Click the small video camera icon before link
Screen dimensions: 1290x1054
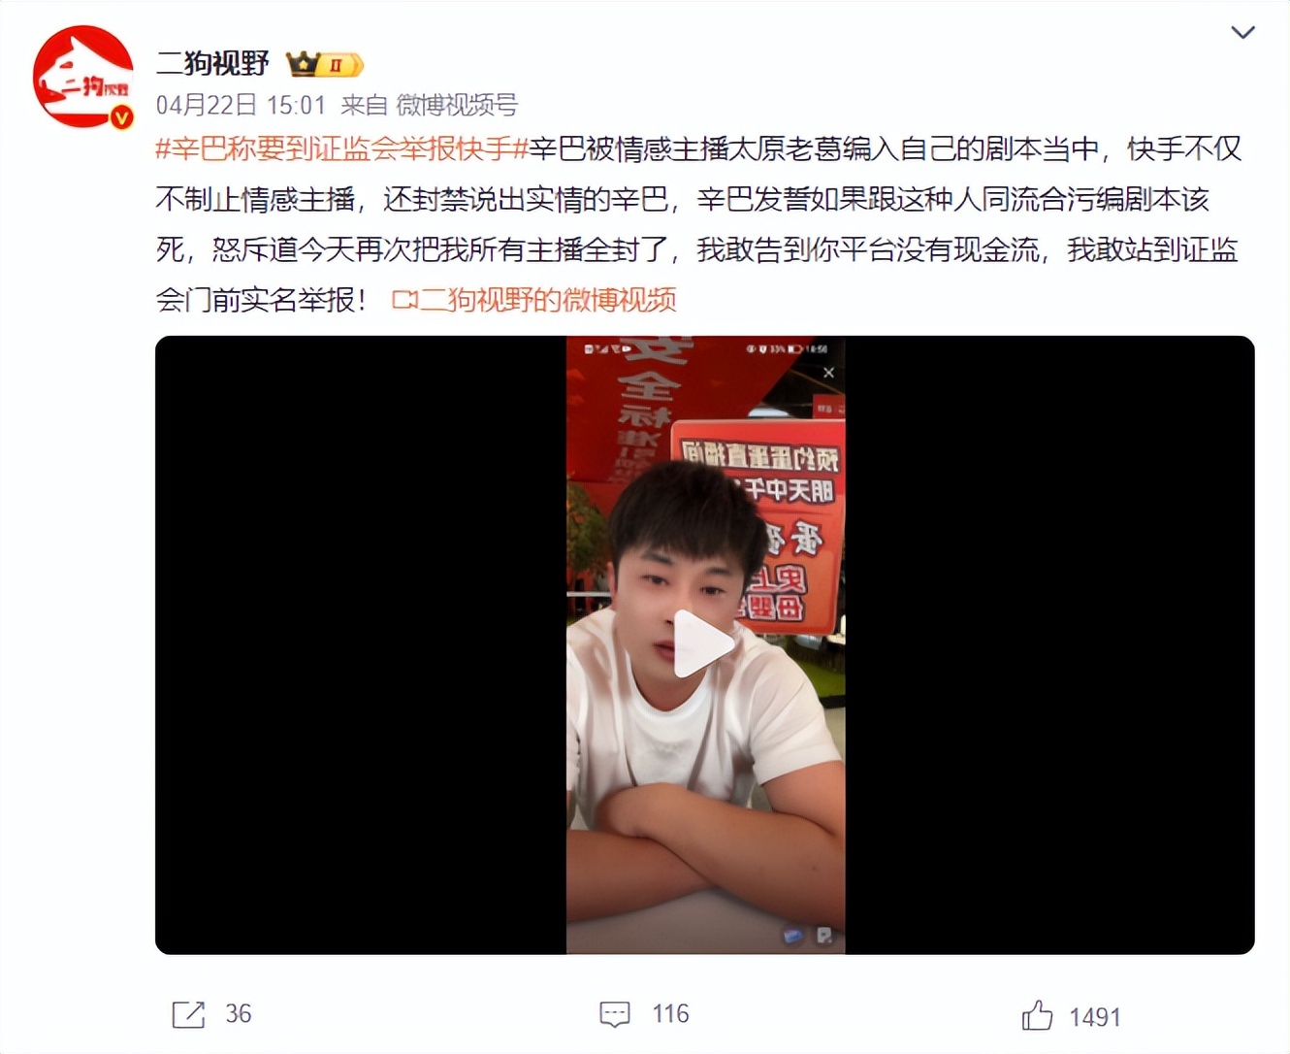coord(403,301)
